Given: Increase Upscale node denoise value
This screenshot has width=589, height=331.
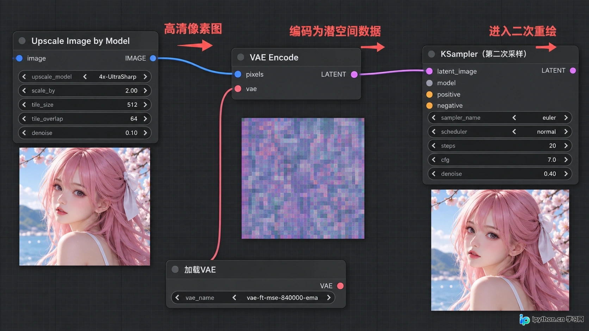Looking at the screenshot, I should point(145,133).
